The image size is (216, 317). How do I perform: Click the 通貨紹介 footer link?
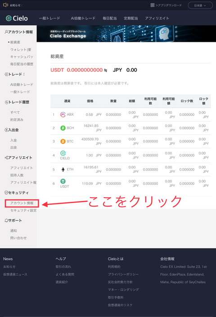(x=62, y=282)
